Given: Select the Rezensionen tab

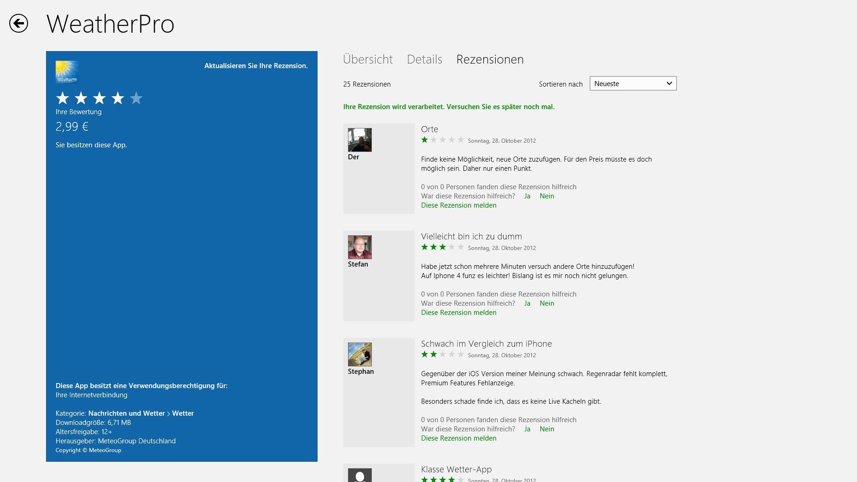Looking at the screenshot, I should pos(490,59).
